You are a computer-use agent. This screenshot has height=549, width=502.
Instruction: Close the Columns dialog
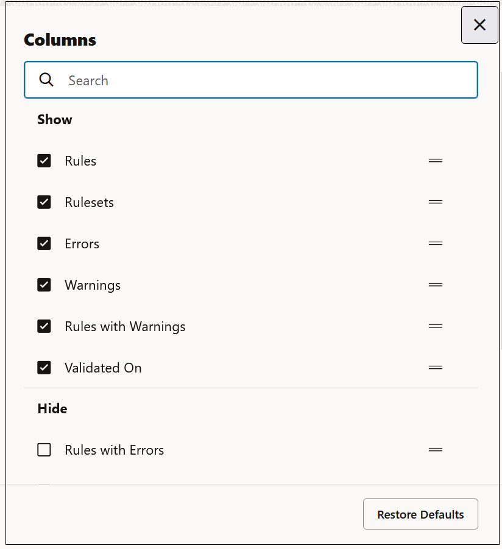pos(479,24)
